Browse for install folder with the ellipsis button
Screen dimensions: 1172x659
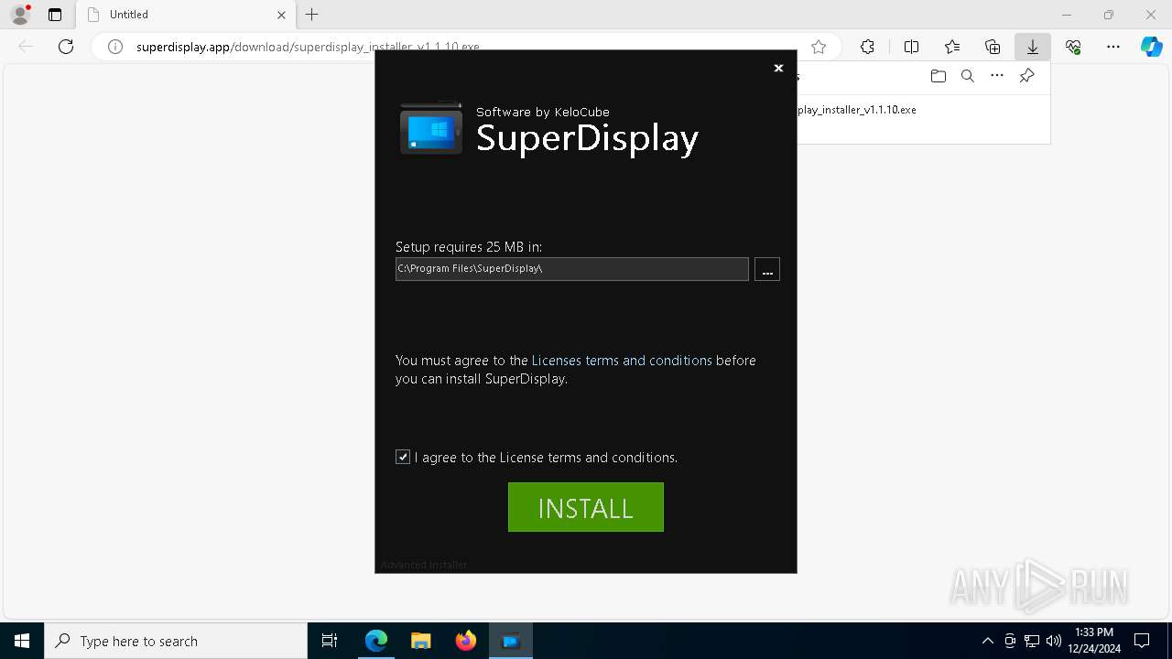[767, 269]
